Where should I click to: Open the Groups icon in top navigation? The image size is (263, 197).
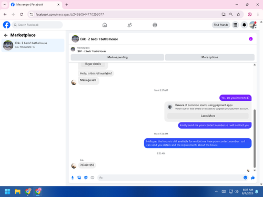155,25
